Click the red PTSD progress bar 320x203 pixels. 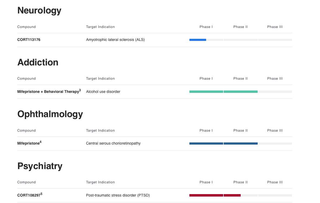coord(215,195)
